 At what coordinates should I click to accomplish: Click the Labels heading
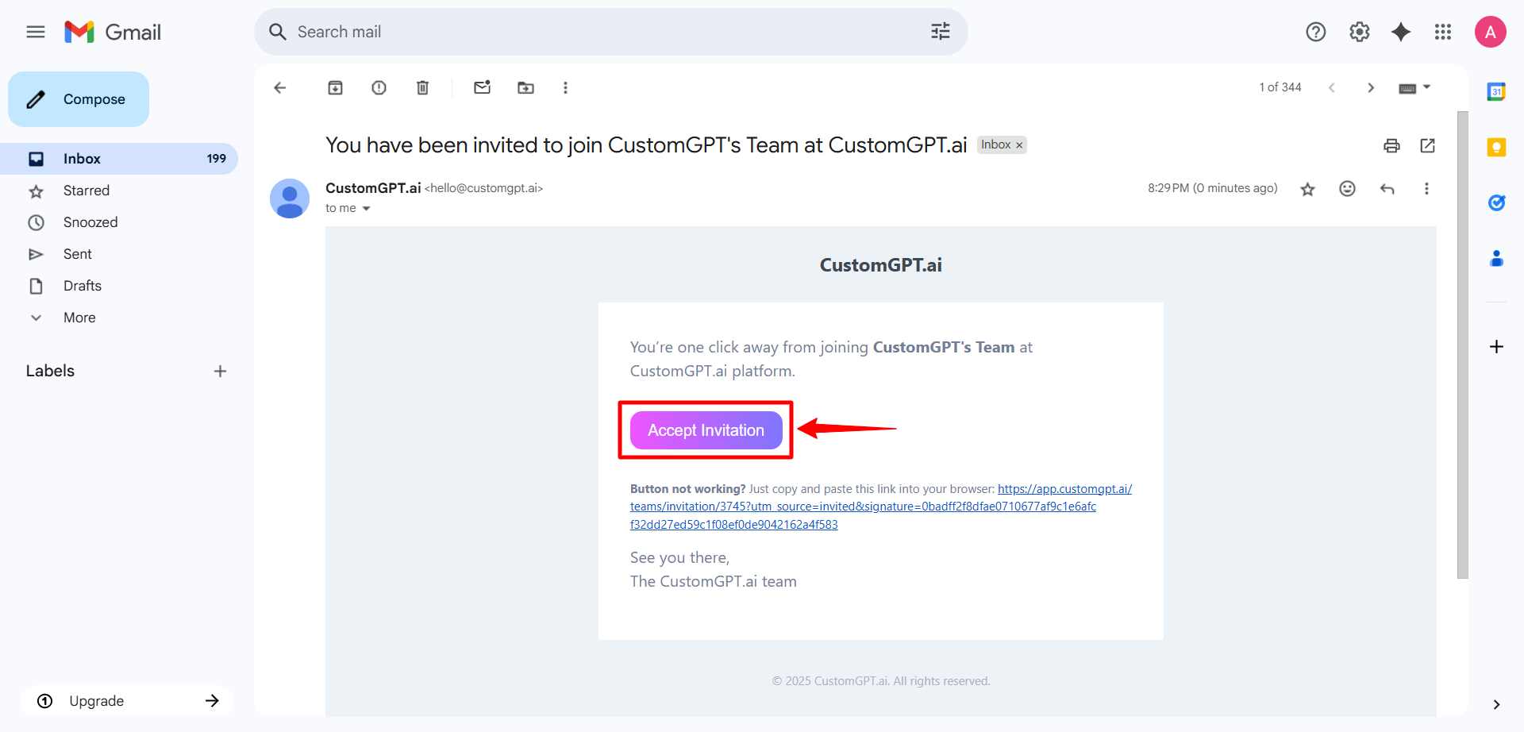tap(50, 371)
